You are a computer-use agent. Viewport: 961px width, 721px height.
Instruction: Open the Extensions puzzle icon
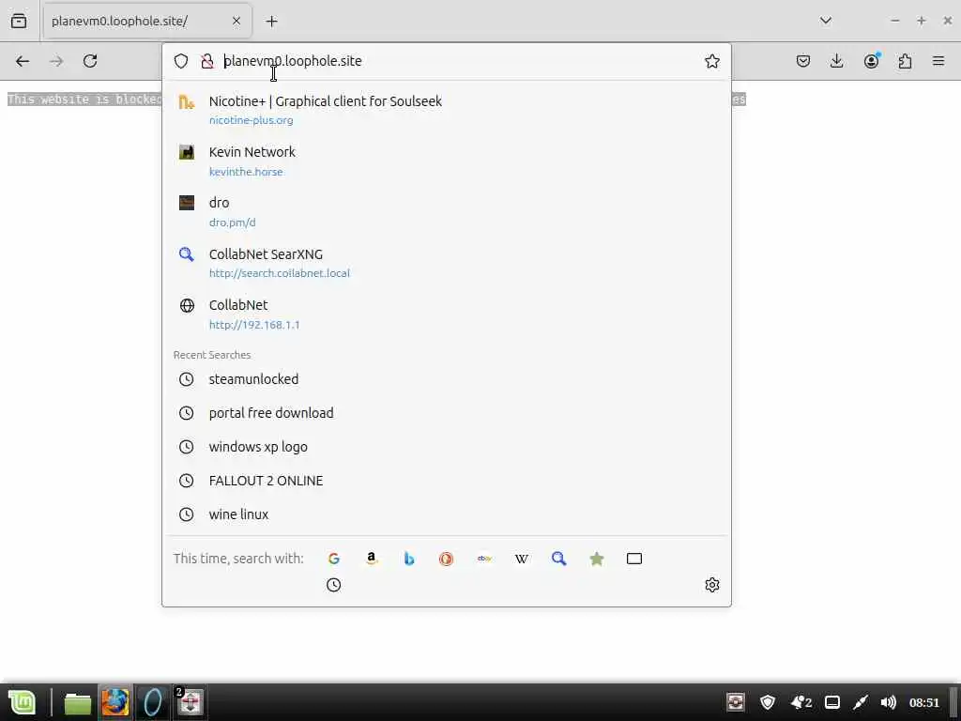[x=905, y=61]
